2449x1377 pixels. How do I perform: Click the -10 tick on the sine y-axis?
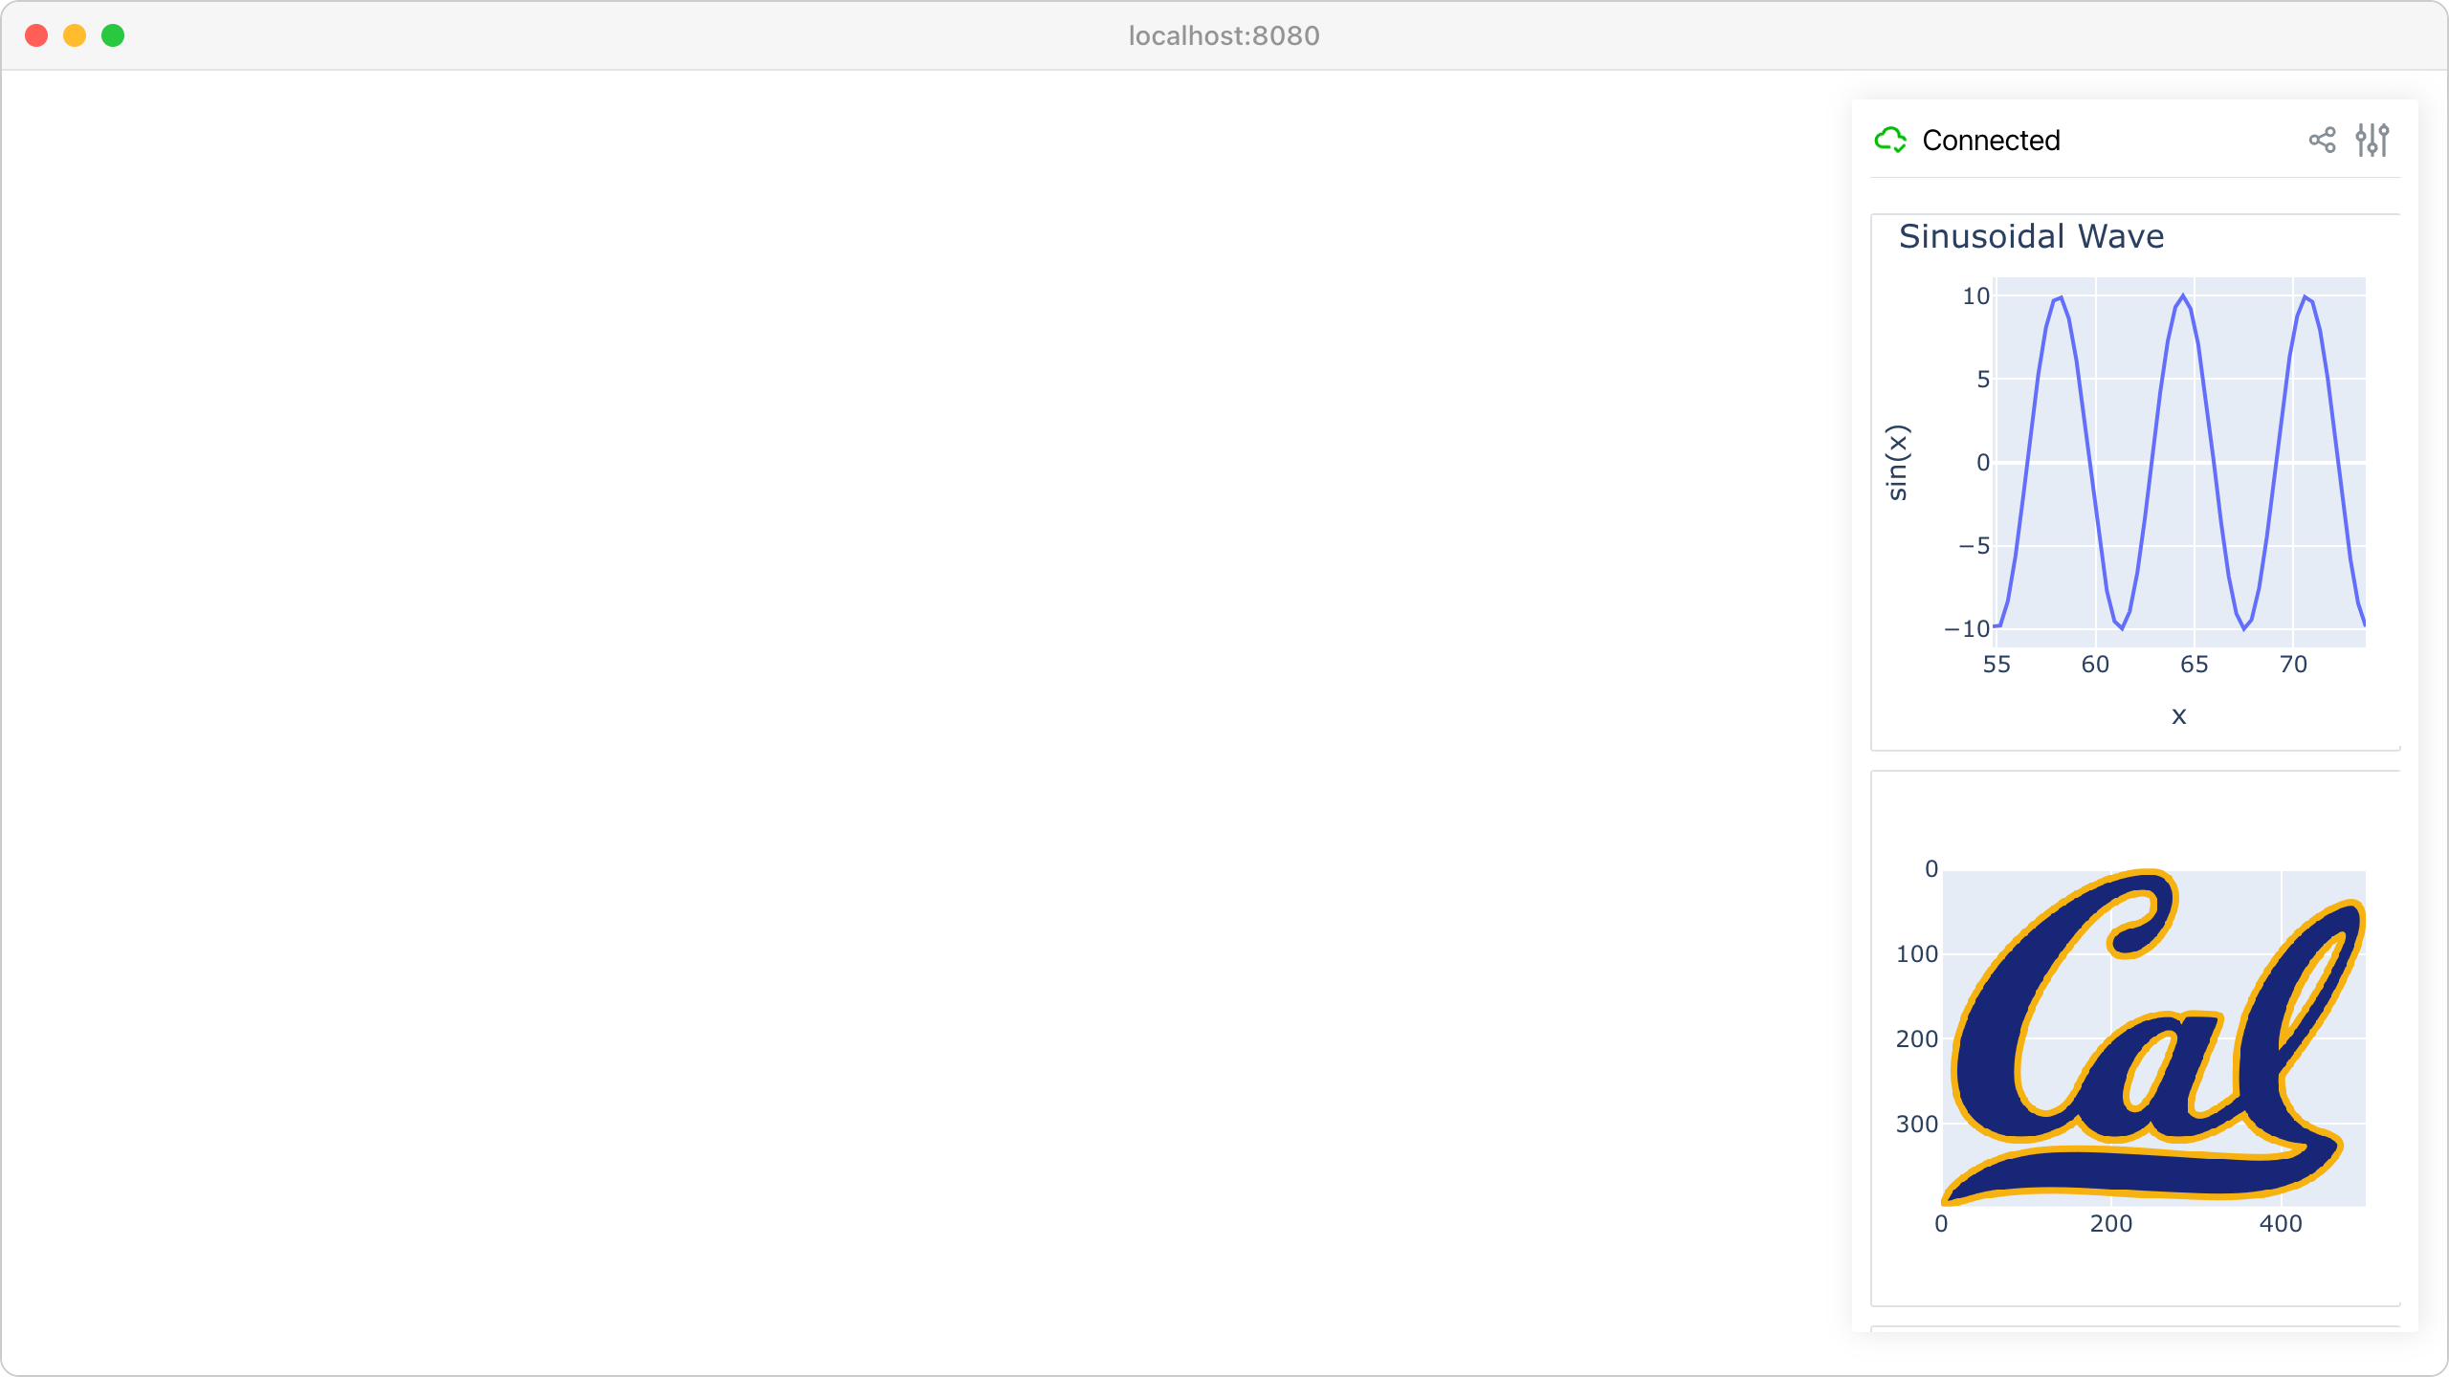[x=1967, y=629]
